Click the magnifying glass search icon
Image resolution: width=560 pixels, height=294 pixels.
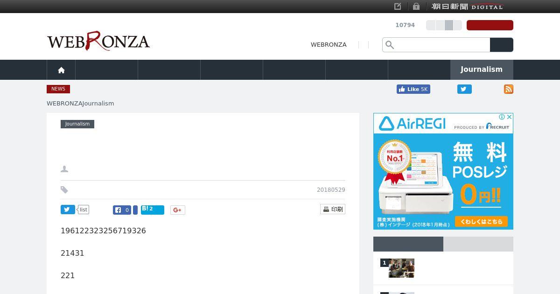tap(390, 45)
